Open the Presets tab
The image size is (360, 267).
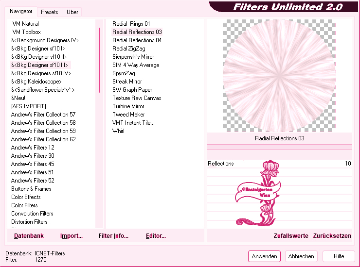(49, 12)
